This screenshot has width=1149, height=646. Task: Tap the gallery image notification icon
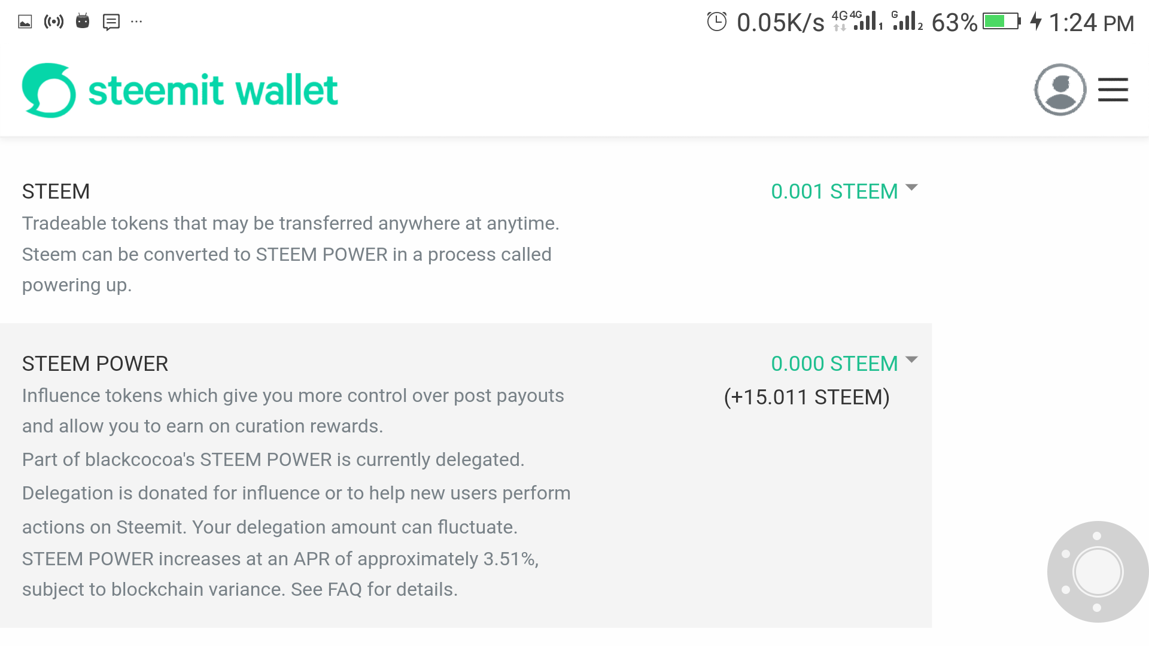coord(25,22)
